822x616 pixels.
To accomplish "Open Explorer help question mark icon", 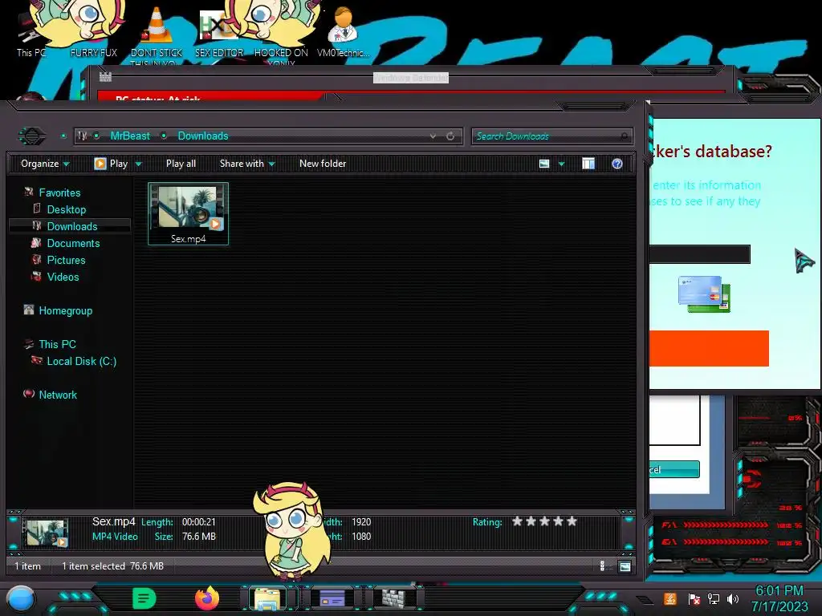I will [617, 164].
